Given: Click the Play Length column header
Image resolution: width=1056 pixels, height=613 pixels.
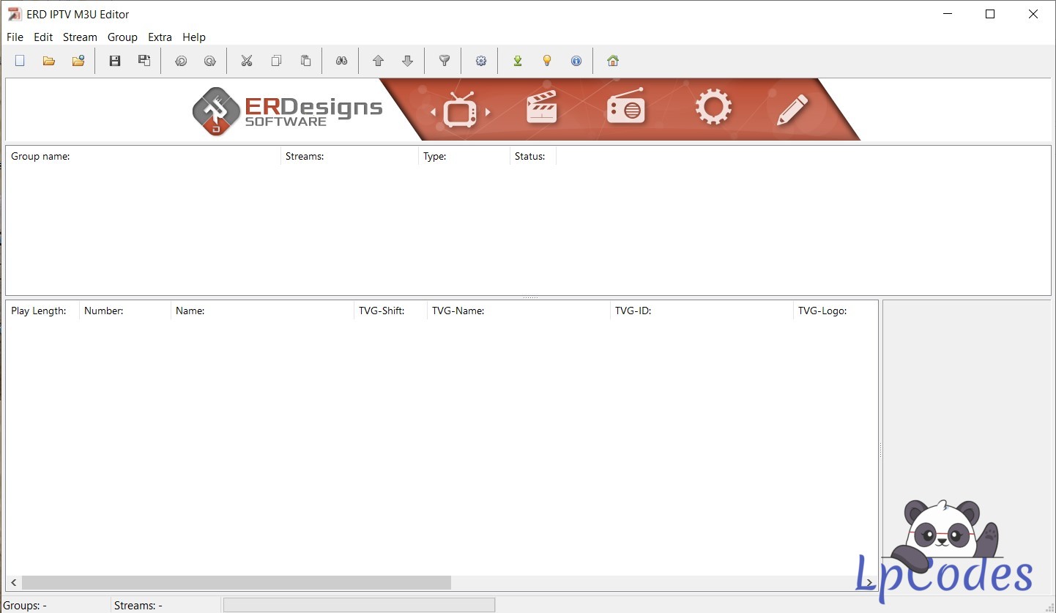Looking at the screenshot, I should click(x=42, y=311).
